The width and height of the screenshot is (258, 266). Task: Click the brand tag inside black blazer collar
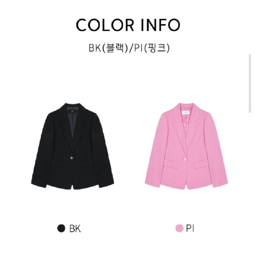pos(72,111)
